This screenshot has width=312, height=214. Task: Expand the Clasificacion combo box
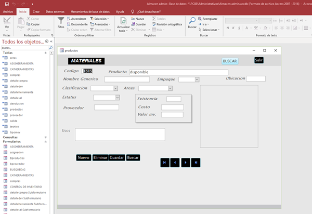click(x=115, y=88)
